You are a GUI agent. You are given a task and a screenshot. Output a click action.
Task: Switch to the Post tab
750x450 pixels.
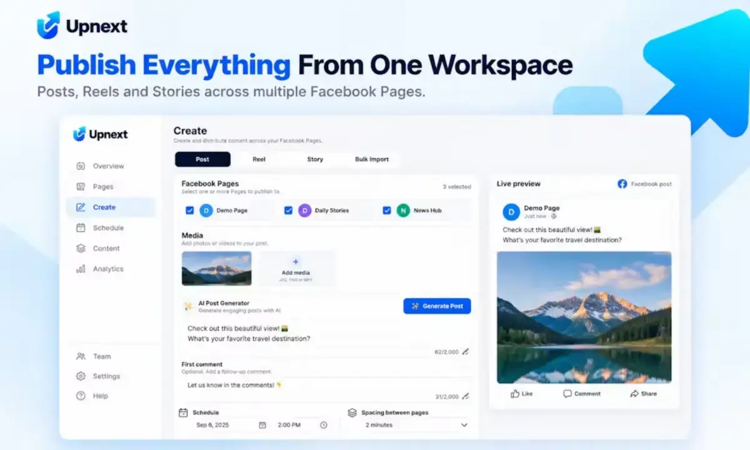(202, 159)
